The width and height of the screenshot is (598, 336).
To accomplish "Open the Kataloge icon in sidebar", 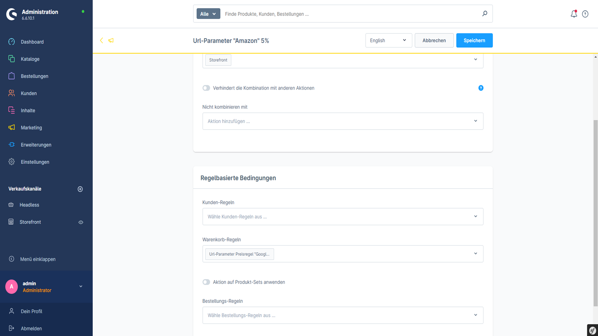I will pos(12,59).
